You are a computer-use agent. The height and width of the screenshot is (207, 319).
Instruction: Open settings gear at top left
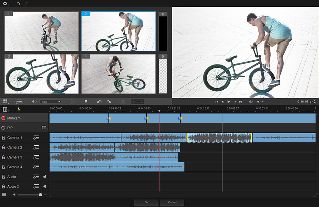(5, 3)
